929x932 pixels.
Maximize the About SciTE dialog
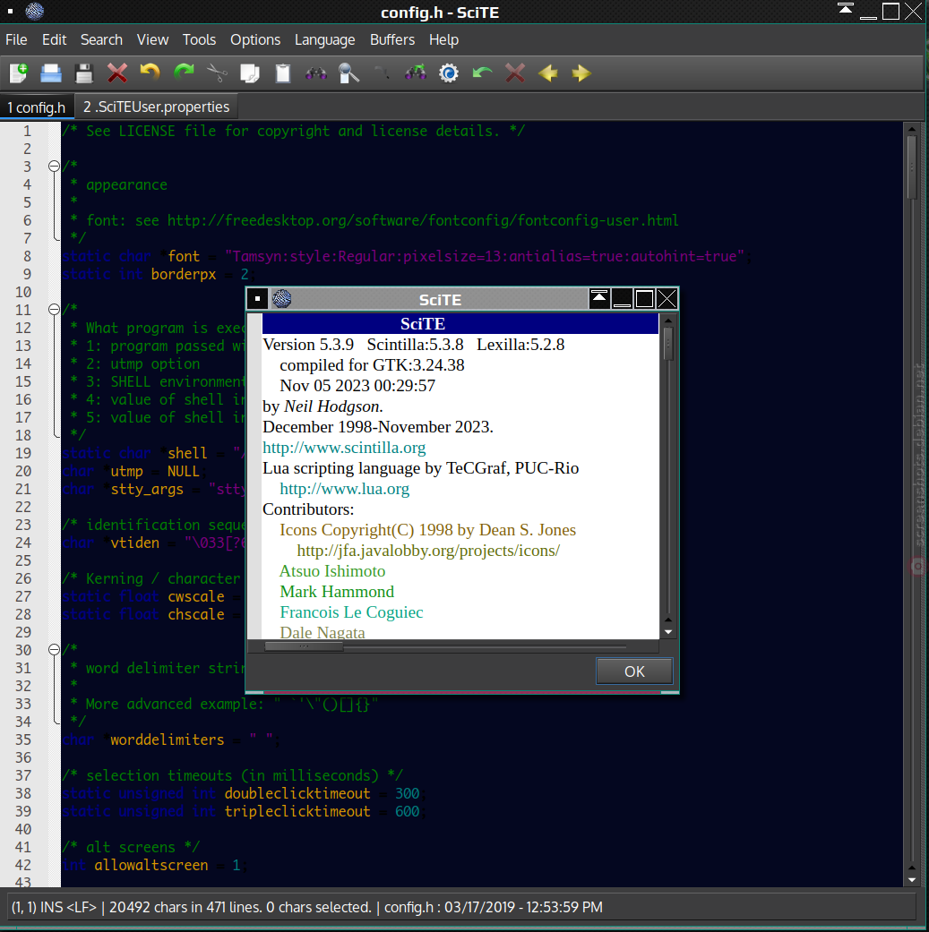coord(645,298)
